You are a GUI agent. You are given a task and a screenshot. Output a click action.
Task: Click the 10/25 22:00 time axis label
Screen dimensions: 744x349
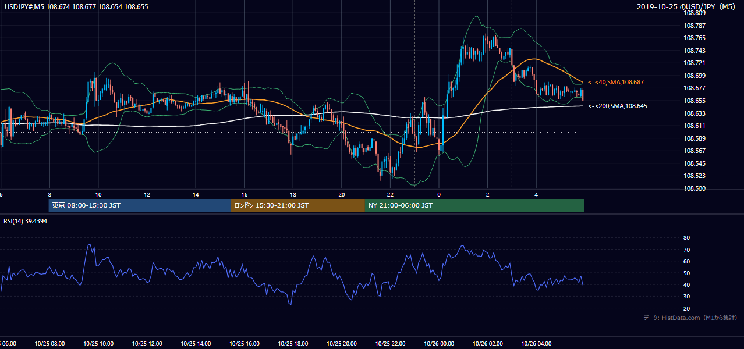390,344
